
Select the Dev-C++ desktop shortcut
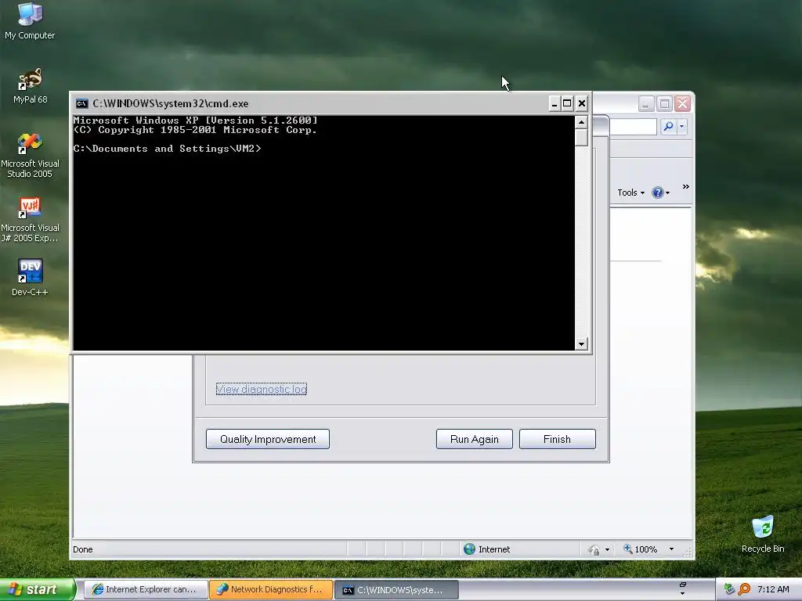tap(30, 278)
